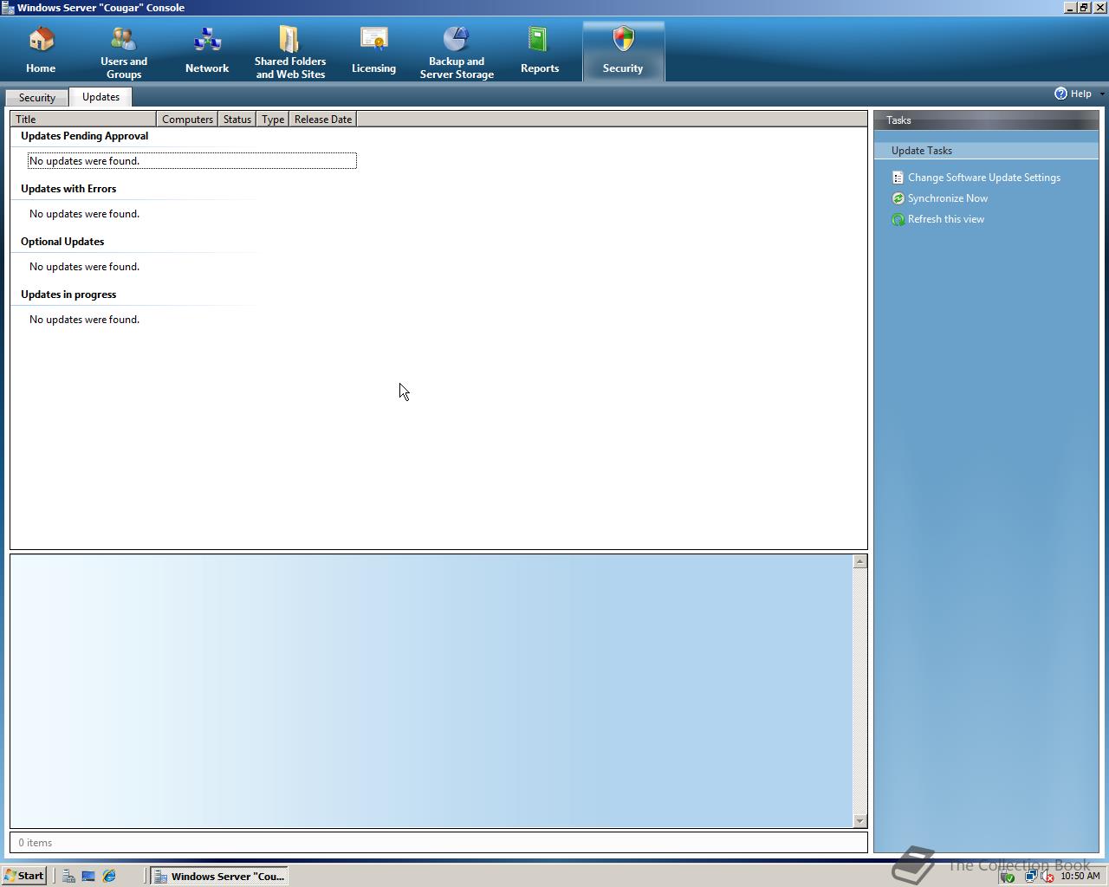
Task: Launch Internet Explorer from quick launch
Action: tap(109, 876)
